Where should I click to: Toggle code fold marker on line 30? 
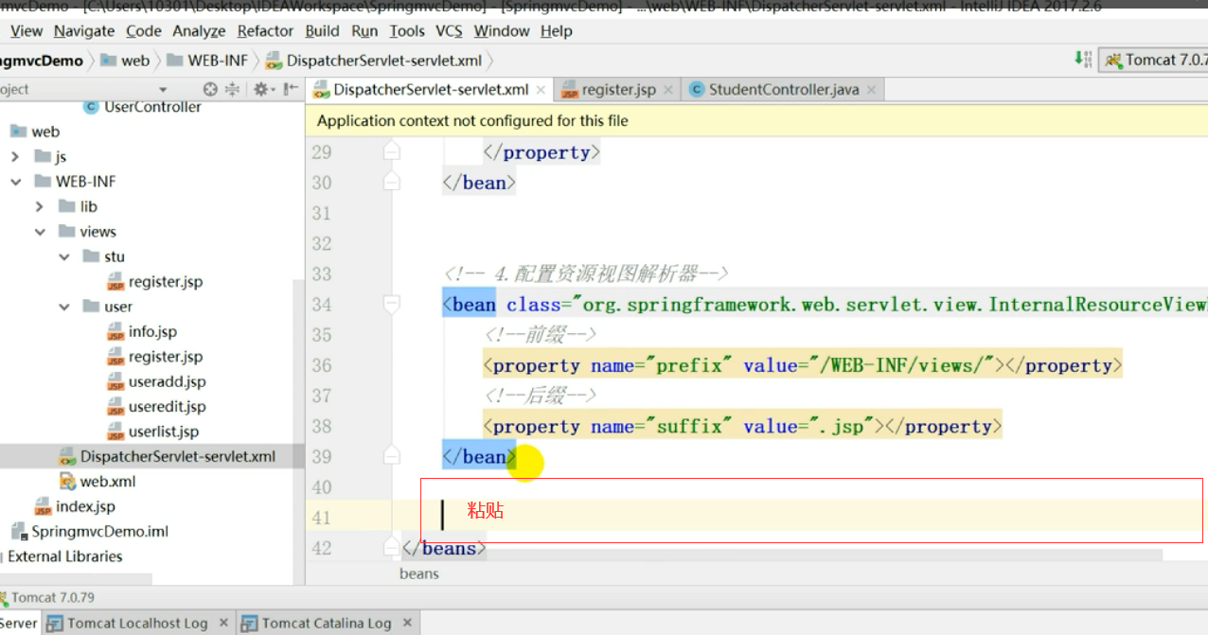click(392, 183)
